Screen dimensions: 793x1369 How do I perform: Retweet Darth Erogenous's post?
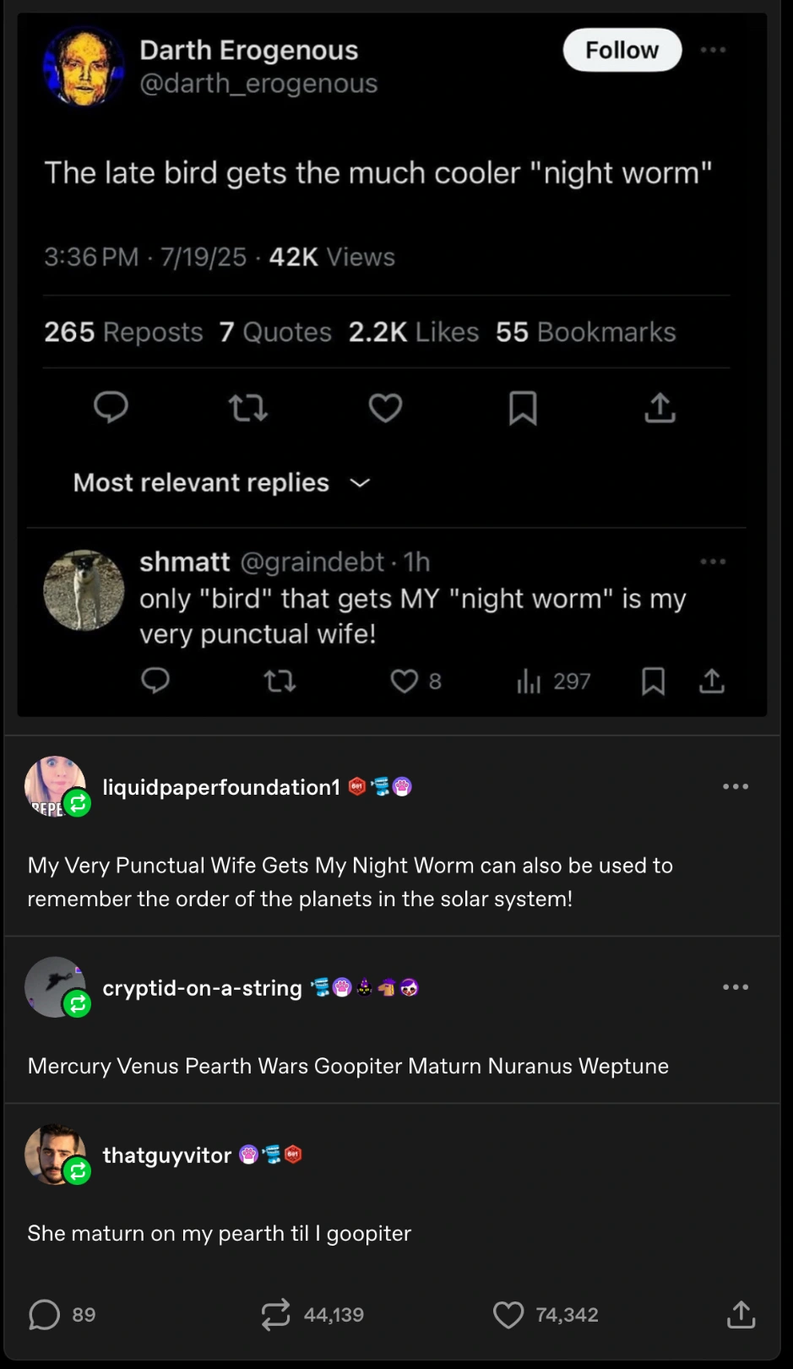(x=247, y=408)
